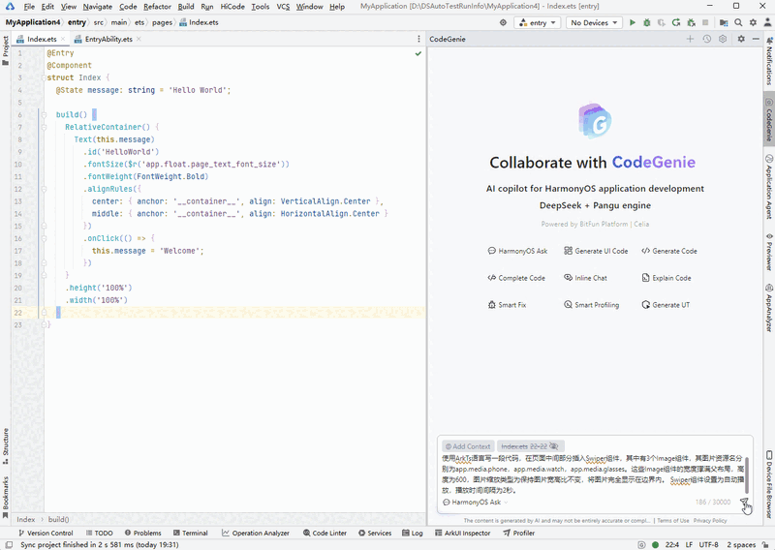Minimize the CodeGenie panel with hide icon
The height and width of the screenshot is (550, 775).
point(757,40)
